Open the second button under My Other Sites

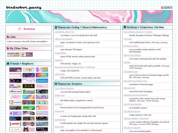click(x=27, y=55)
